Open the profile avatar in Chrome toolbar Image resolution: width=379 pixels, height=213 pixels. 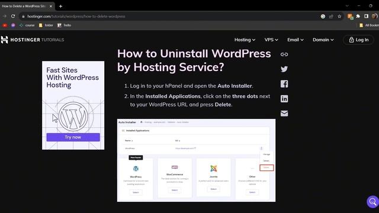tap(374, 16)
